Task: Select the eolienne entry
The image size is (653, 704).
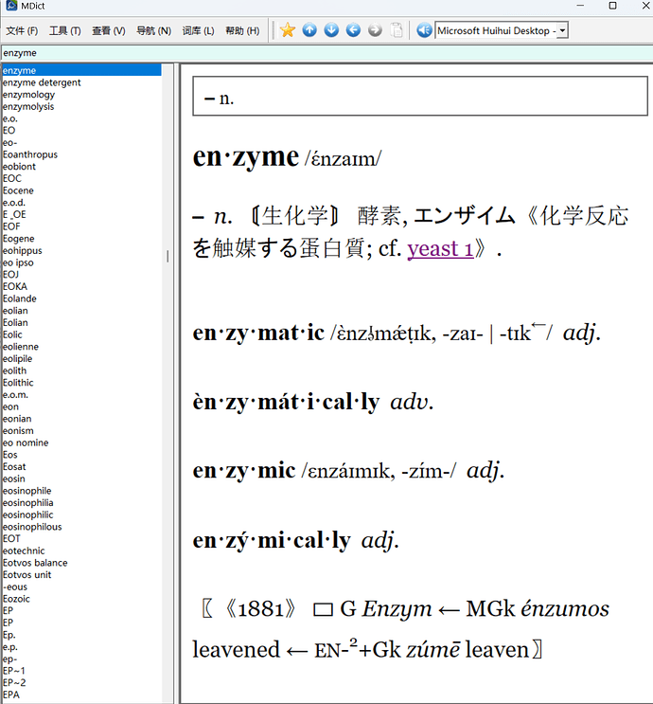Action: [21, 347]
